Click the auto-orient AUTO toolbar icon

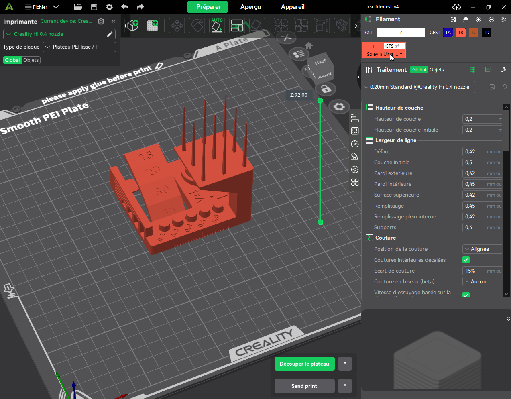(217, 26)
